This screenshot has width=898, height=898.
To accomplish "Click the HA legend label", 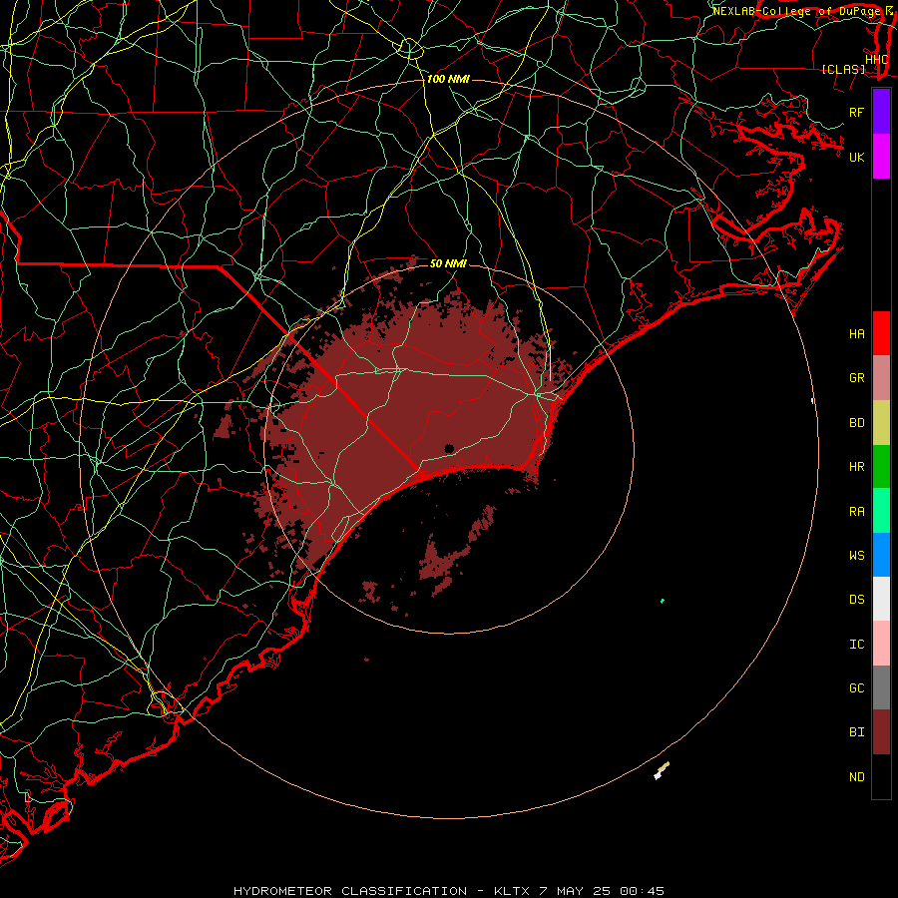I will pos(857,333).
